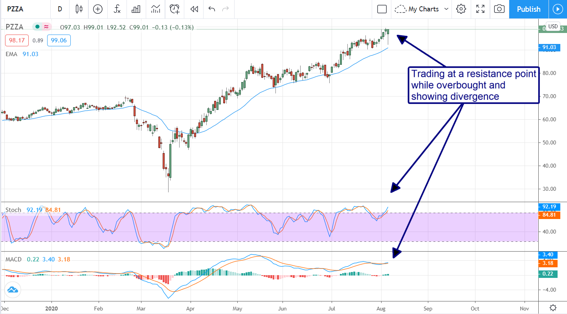
Task: Save chart with the My Charts button
Action: click(418, 9)
